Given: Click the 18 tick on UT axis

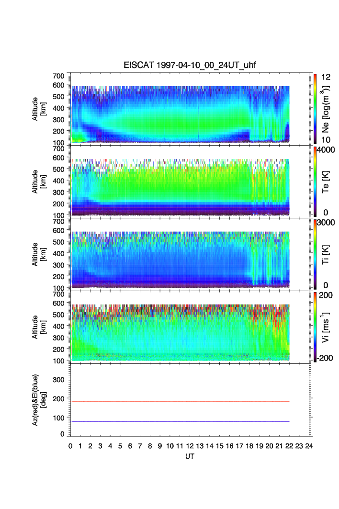Looking at the screenshot, I should (249, 446).
